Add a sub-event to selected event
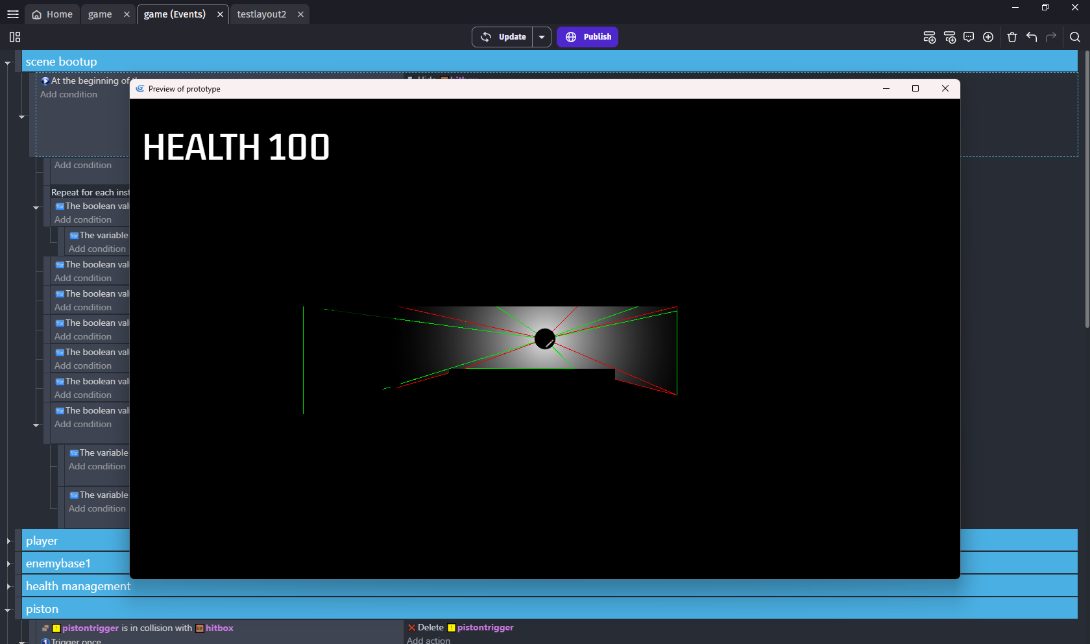The height and width of the screenshot is (644, 1090). [x=950, y=37]
